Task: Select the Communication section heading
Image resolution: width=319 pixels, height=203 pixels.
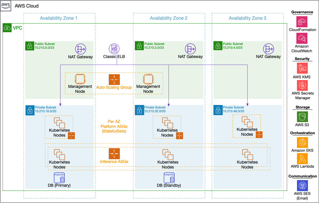Action: click(302, 176)
